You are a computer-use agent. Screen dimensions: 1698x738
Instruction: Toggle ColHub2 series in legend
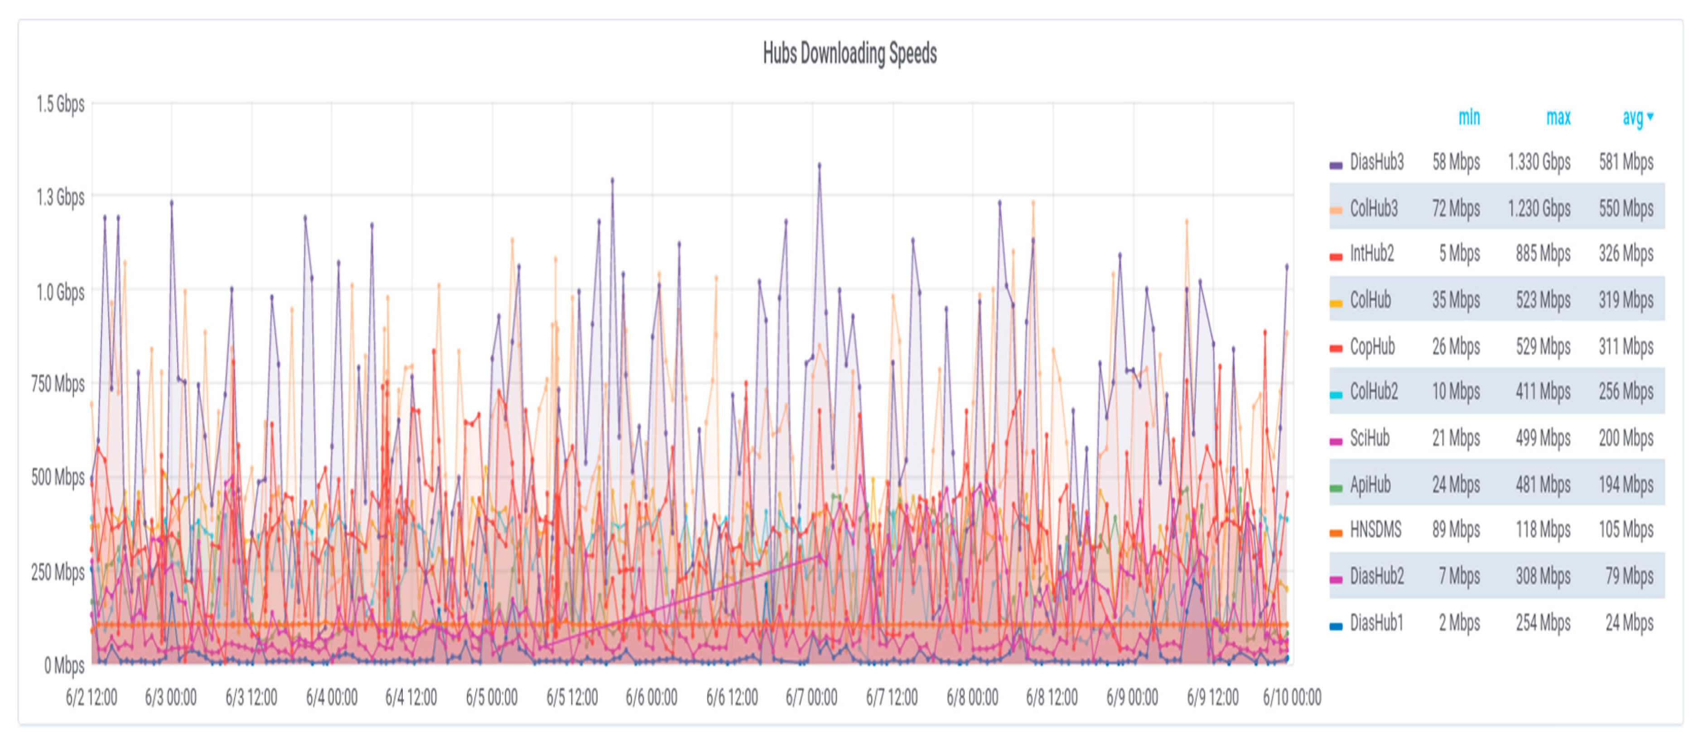tap(1374, 391)
